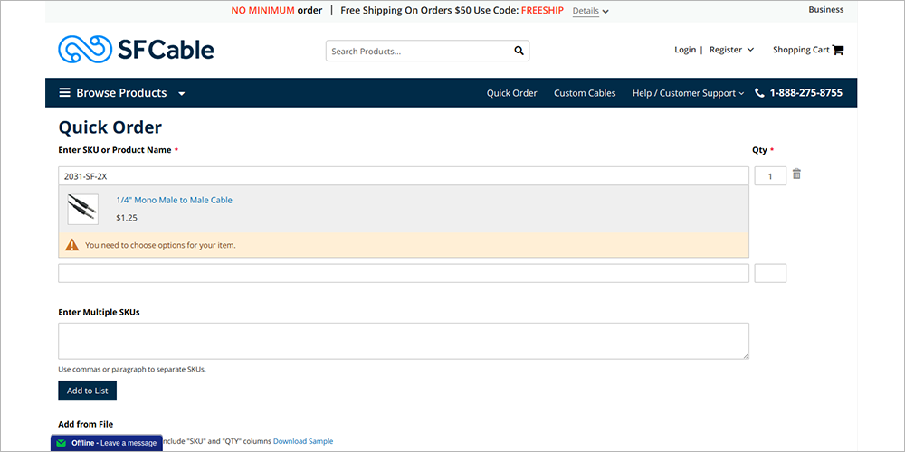The width and height of the screenshot is (905, 452).
Task: Click the Business link
Action: point(826,9)
